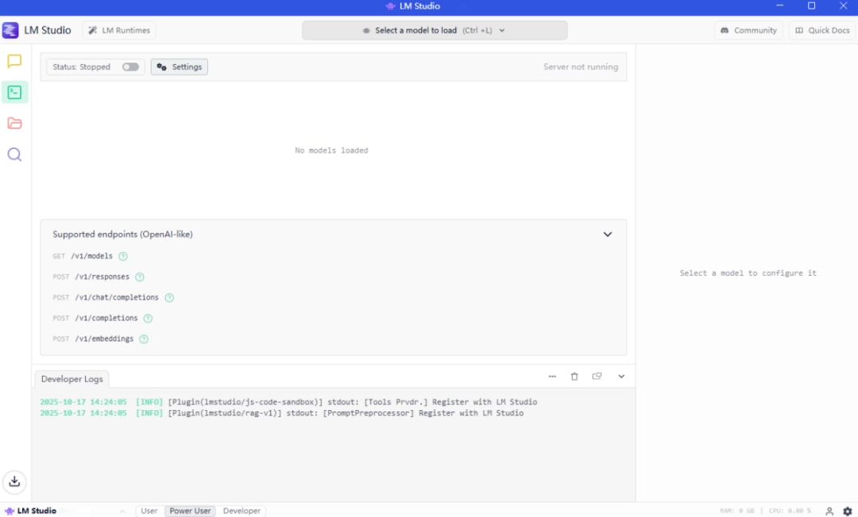Screen dimensions: 858x517
Task: Toggle the server Status switch to start
Action: 129,67
